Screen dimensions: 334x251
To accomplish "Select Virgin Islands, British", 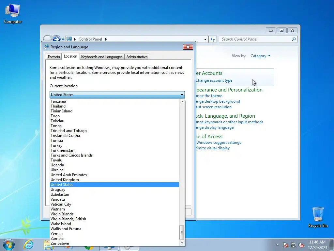I will tap(114, 219).
